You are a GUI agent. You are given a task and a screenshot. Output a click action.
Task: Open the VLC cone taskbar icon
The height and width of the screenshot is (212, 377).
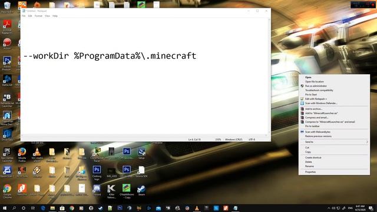click(x=197, y=208)
